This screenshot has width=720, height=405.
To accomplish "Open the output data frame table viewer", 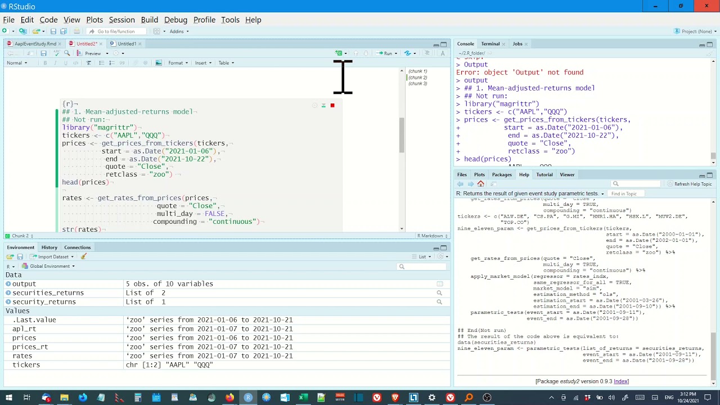I will click(x=440, y=284).
